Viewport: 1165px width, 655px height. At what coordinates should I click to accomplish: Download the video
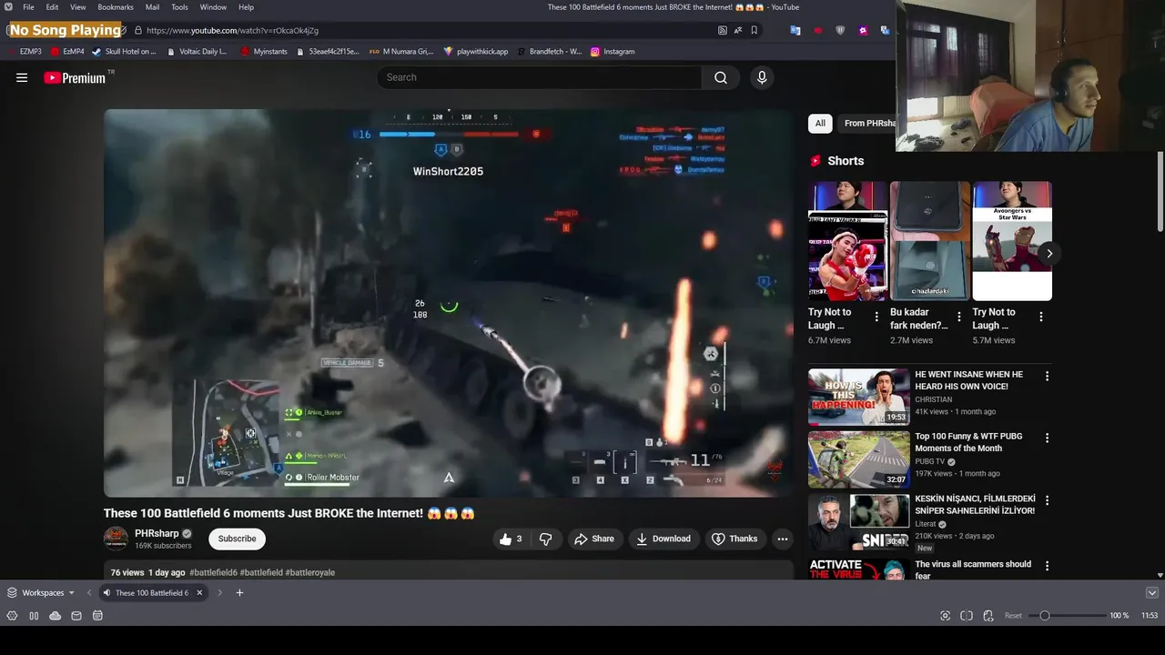point(664,539)
